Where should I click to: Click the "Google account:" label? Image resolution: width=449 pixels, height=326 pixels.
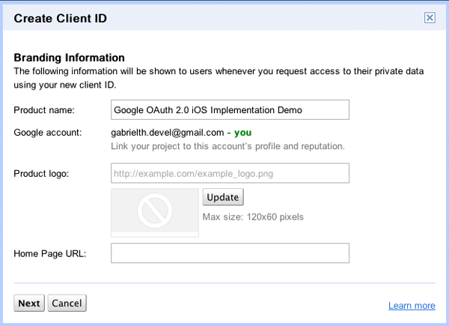48,133
